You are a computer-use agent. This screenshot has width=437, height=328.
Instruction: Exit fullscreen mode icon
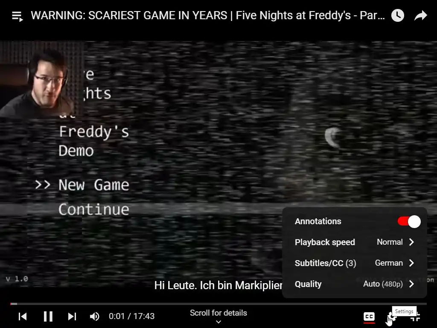(415, 317)
